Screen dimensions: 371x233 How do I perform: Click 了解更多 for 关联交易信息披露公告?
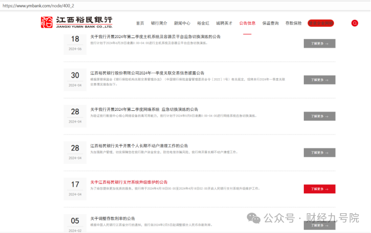click(319, 80)
